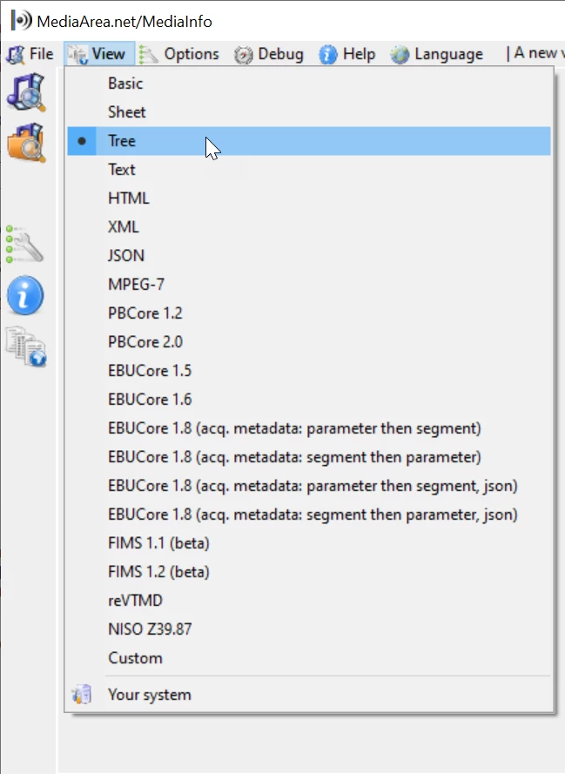565x774 pixels.
Task: Choose PBCore 1.2 view
Action: point(309,313)
